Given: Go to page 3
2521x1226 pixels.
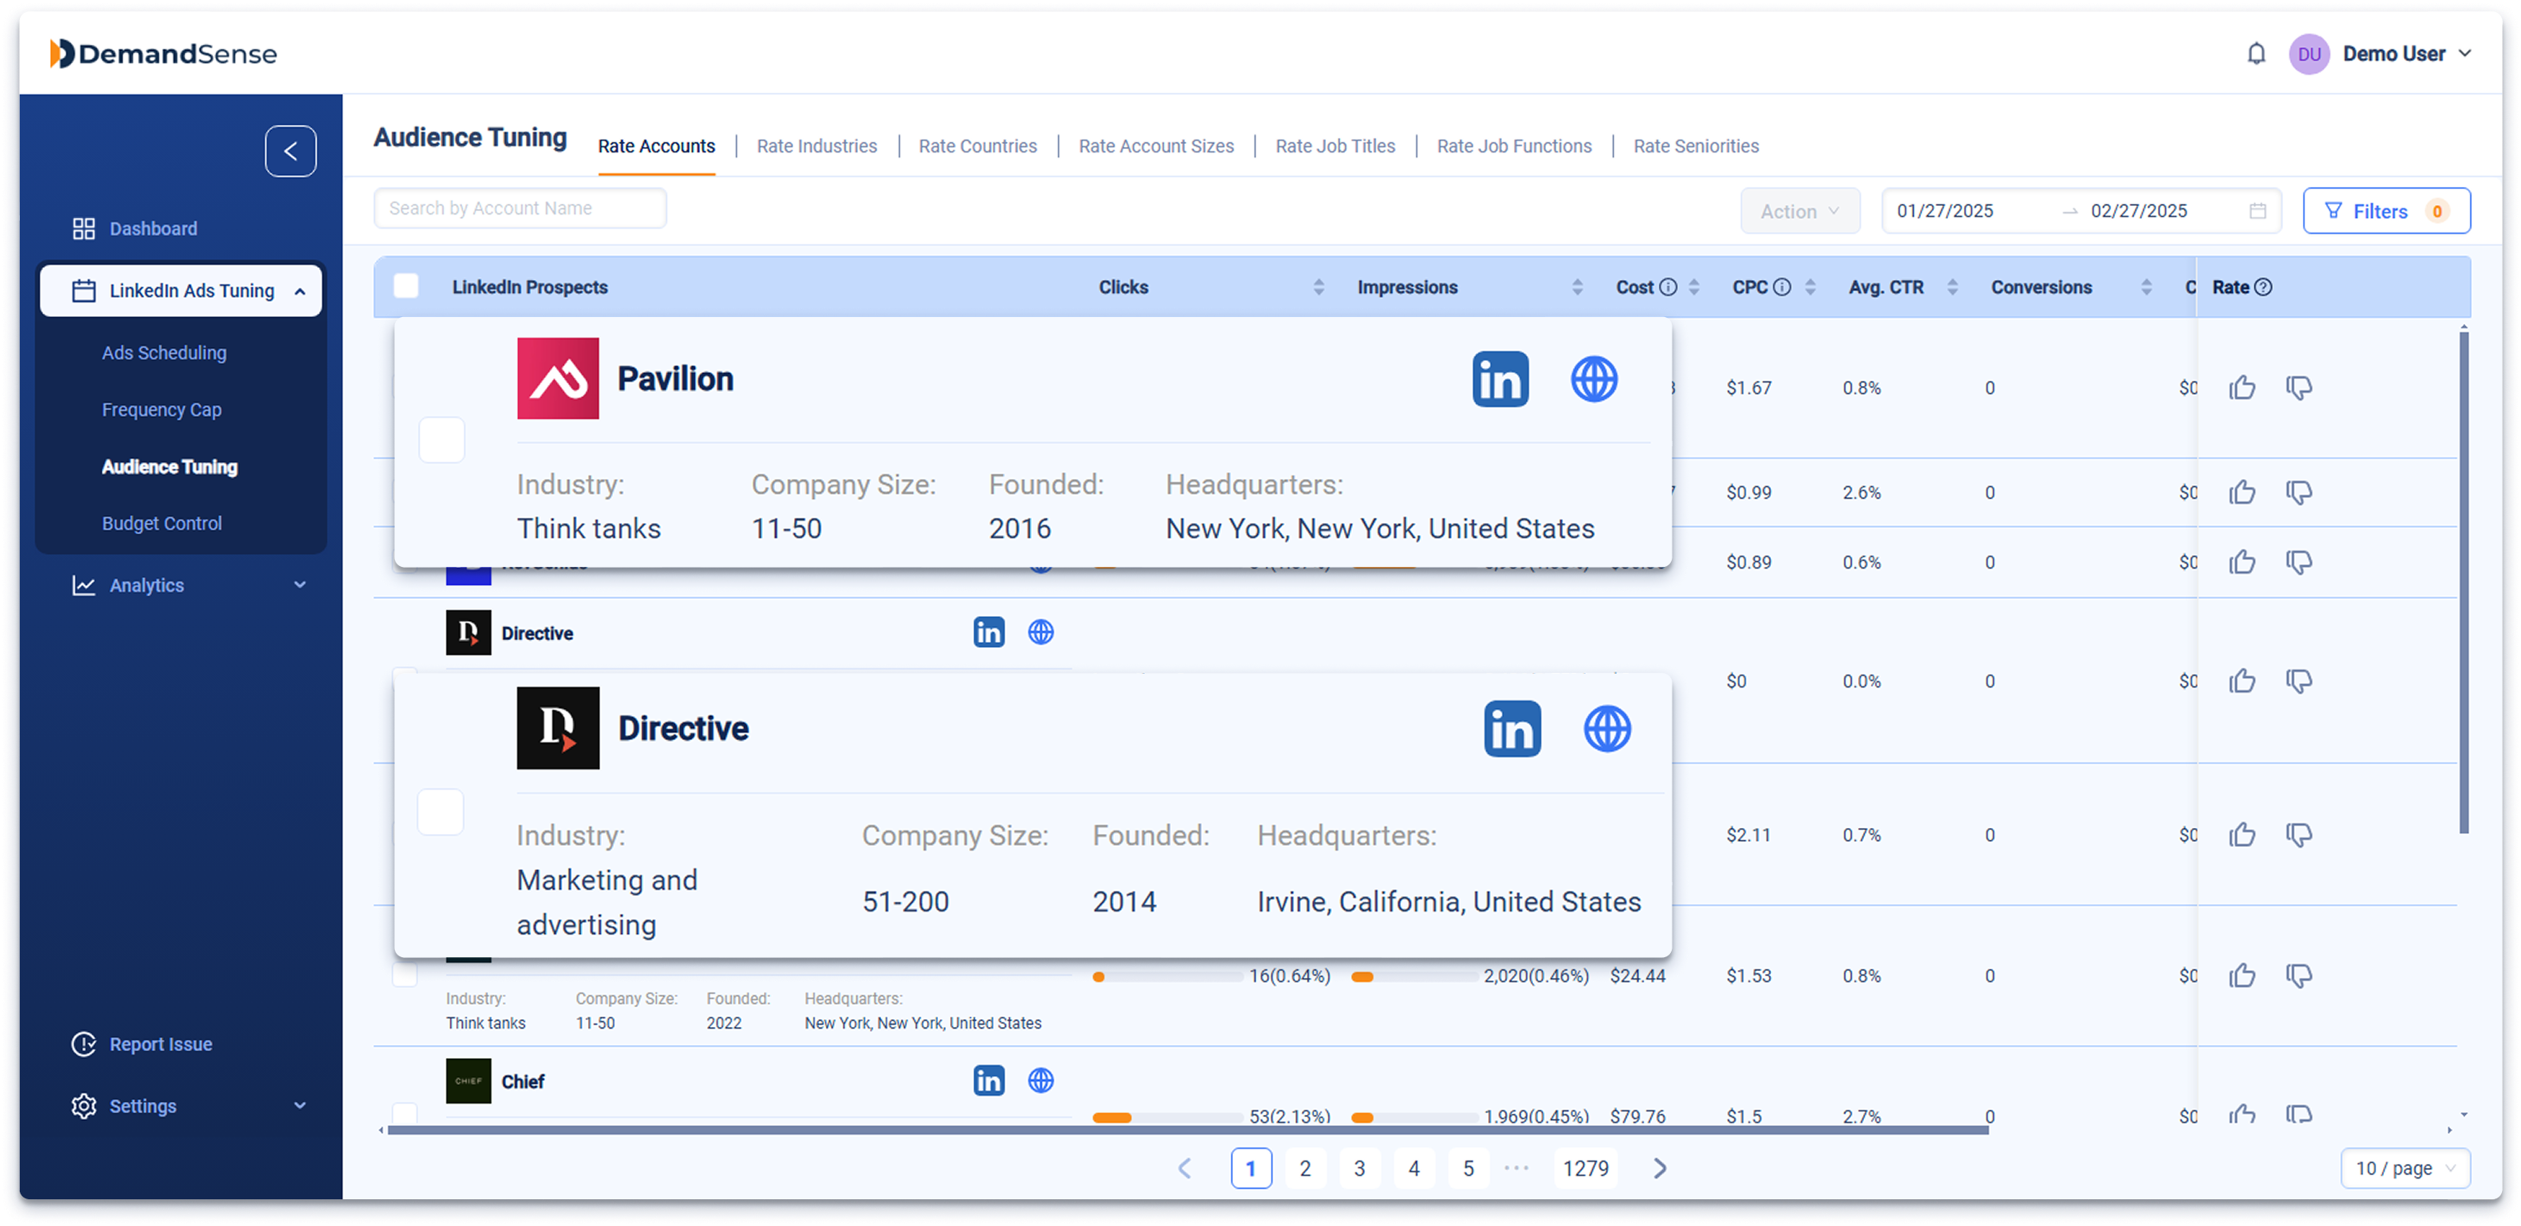Looking at the screenshot, I should coord(1359,1169).
